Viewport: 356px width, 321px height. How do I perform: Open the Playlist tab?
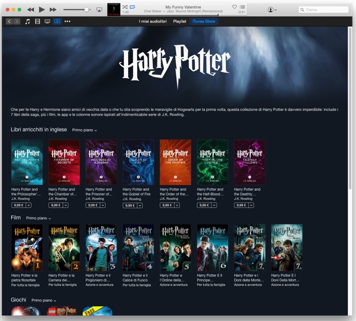180,21
